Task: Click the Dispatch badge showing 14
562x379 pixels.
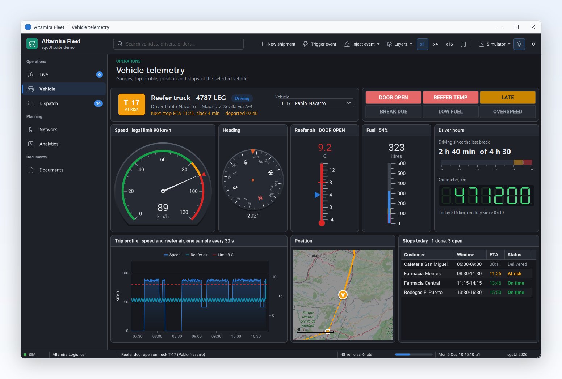Action: 98,103
